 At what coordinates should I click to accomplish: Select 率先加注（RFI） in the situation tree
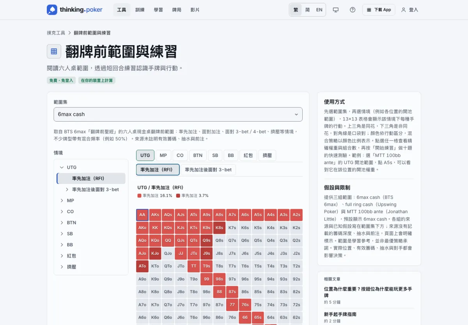(91, 178)
